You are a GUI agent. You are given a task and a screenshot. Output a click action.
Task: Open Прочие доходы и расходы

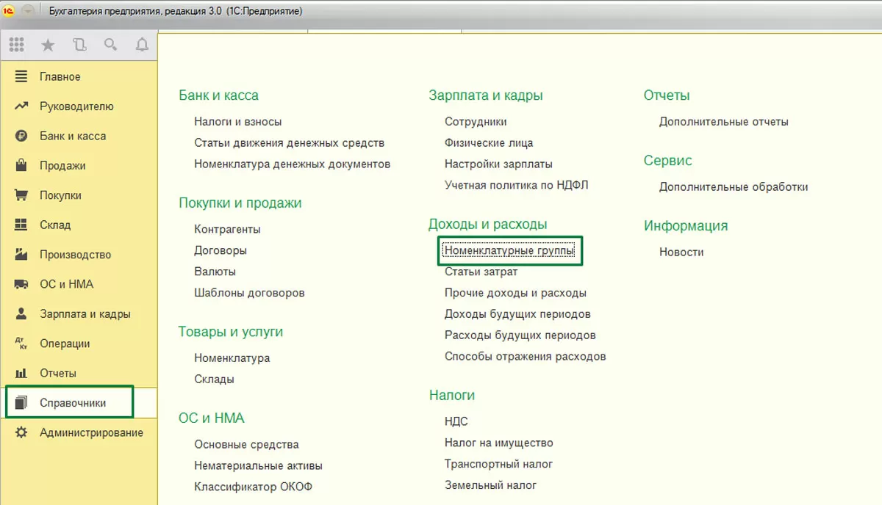[x=515, y=293]
